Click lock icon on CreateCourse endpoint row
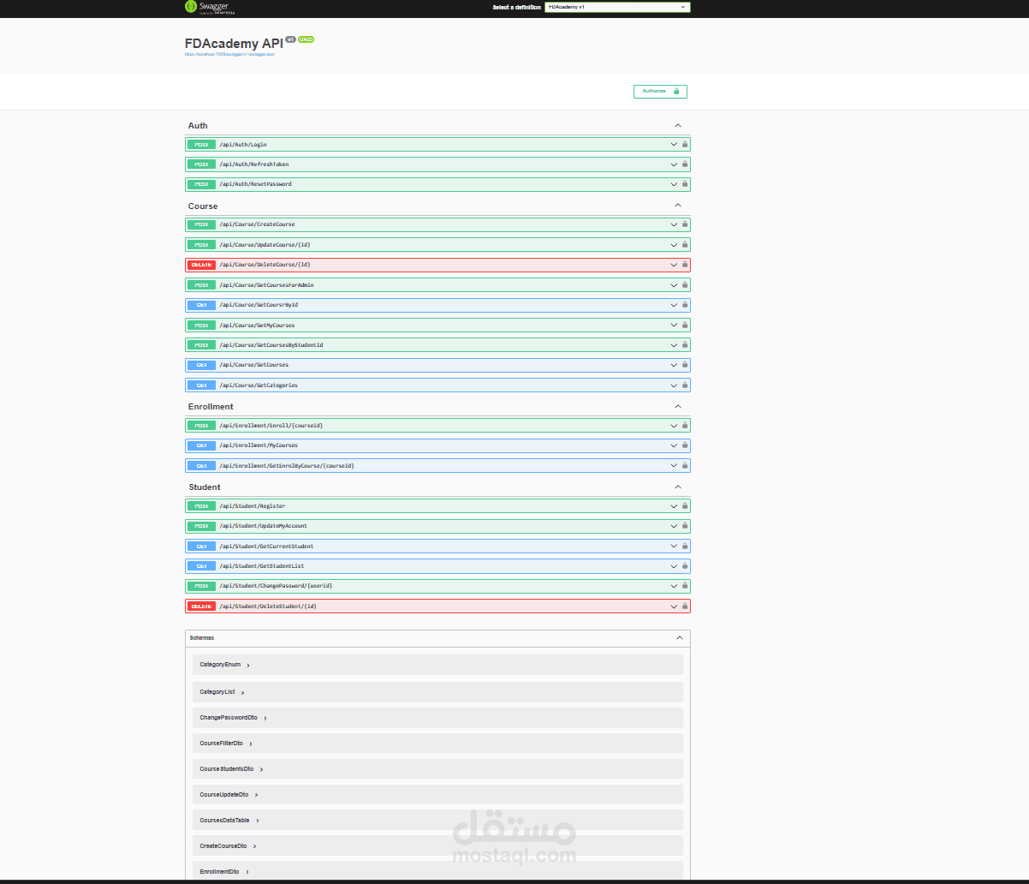The width and height of the screenshot is (1029, 884). (x=685, y=224)
